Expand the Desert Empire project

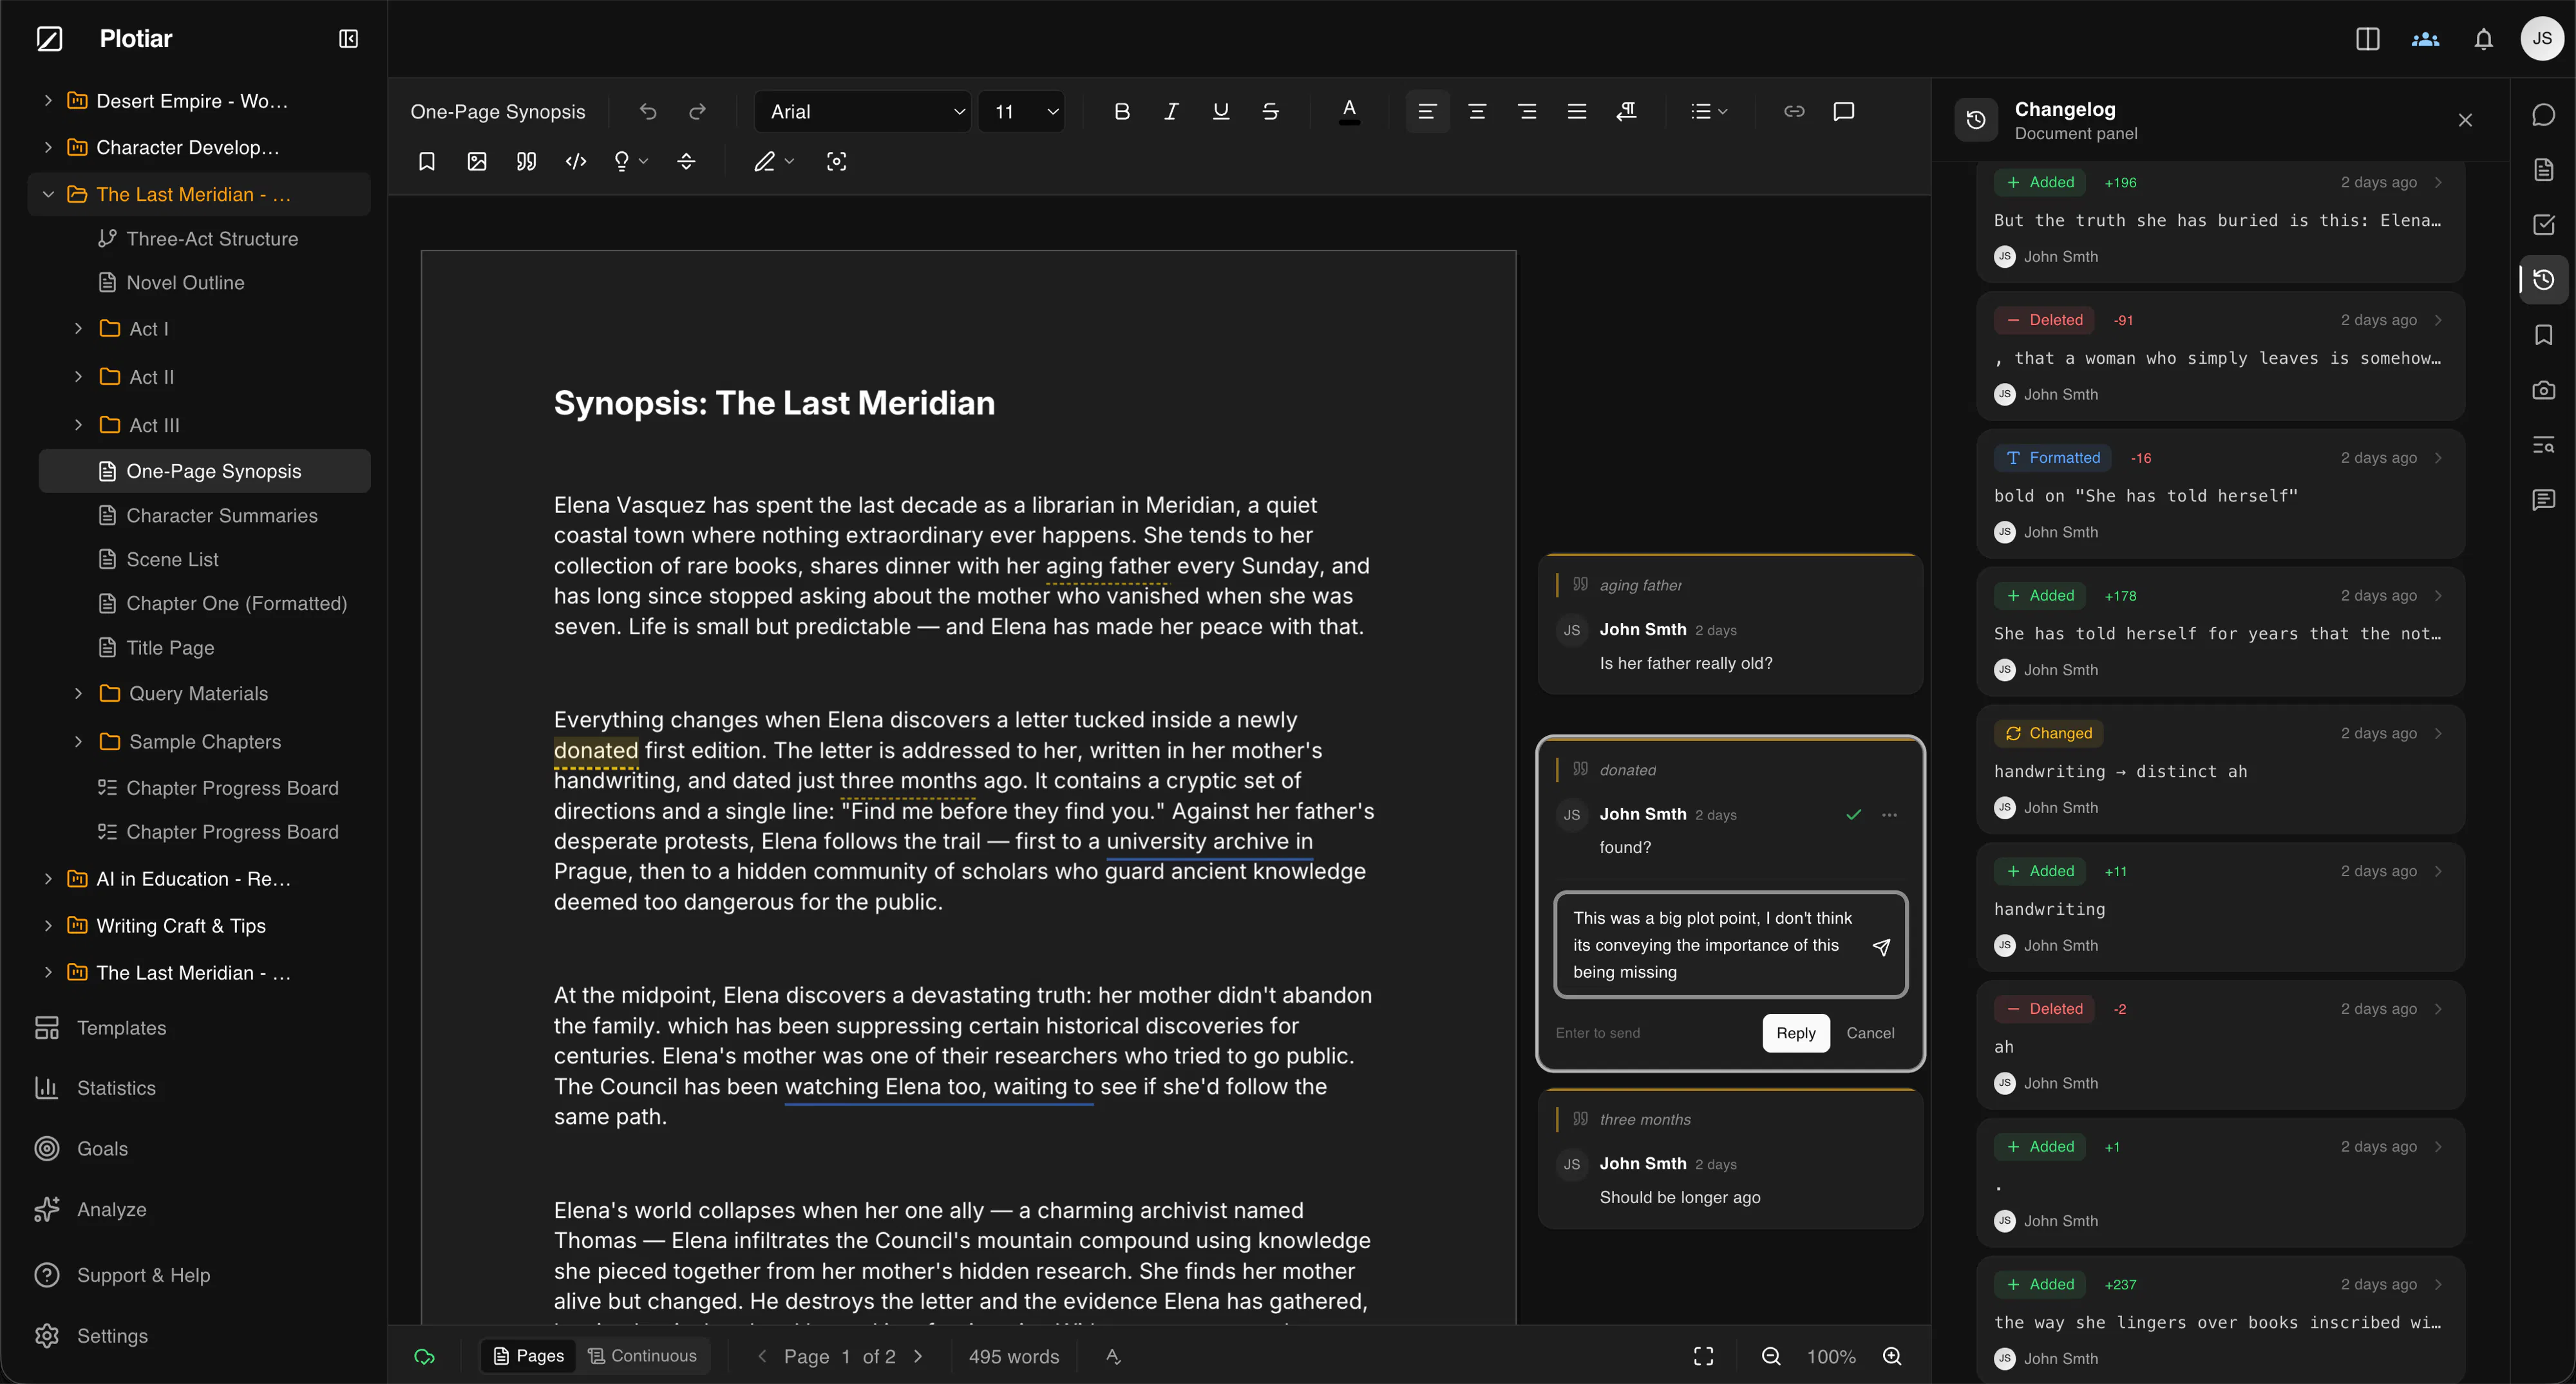click(47, 101)
